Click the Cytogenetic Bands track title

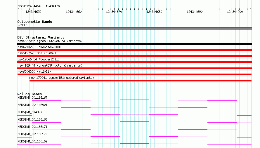[35, 22]
